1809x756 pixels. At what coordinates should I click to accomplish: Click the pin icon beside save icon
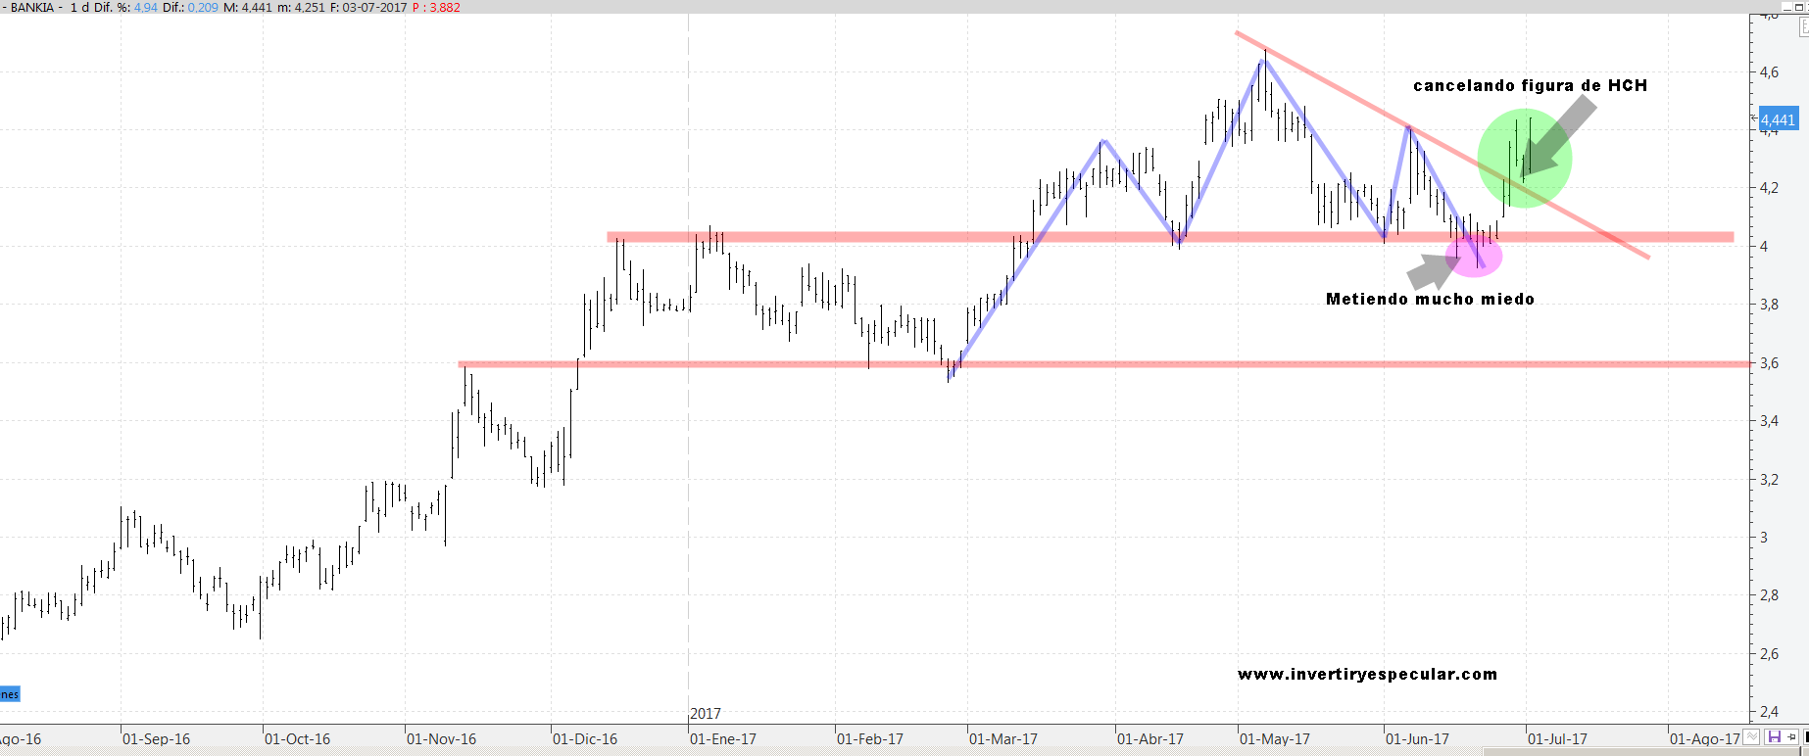pos(1791,737)
